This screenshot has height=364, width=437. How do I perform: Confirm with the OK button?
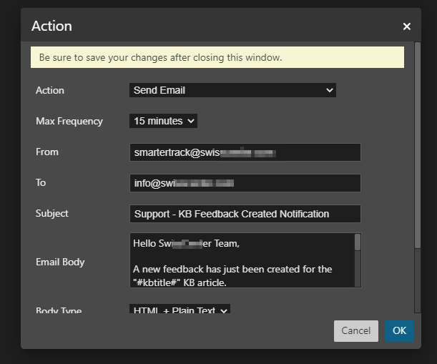pos(399,330)
